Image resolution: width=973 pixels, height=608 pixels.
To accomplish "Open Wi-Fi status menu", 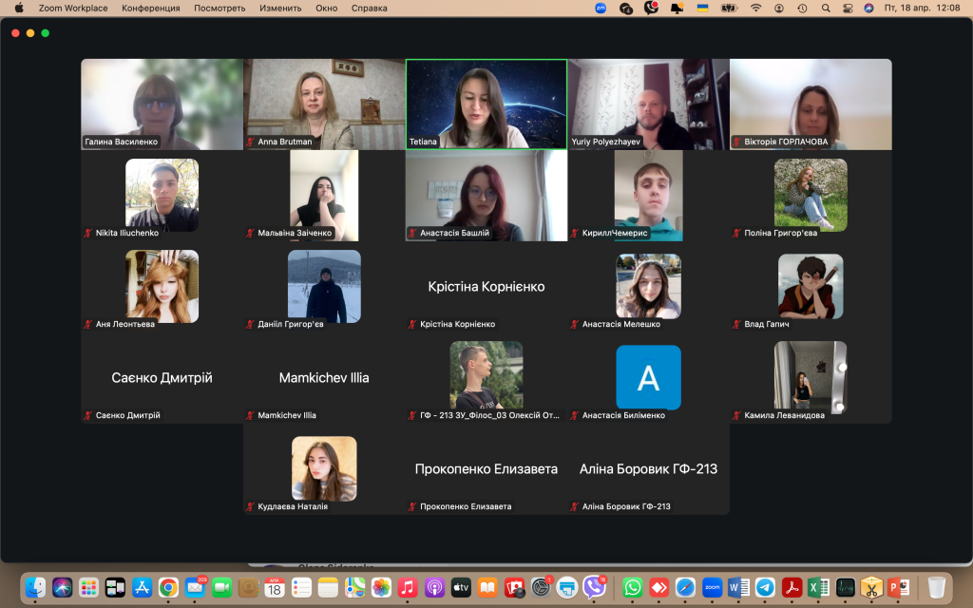I will tap(755, 8).
